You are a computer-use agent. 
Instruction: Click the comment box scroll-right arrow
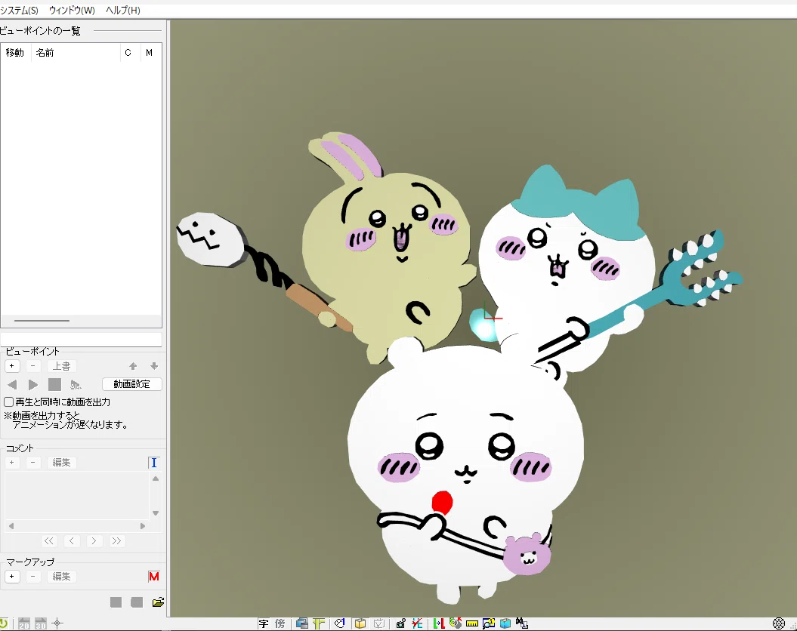point(143,526)
